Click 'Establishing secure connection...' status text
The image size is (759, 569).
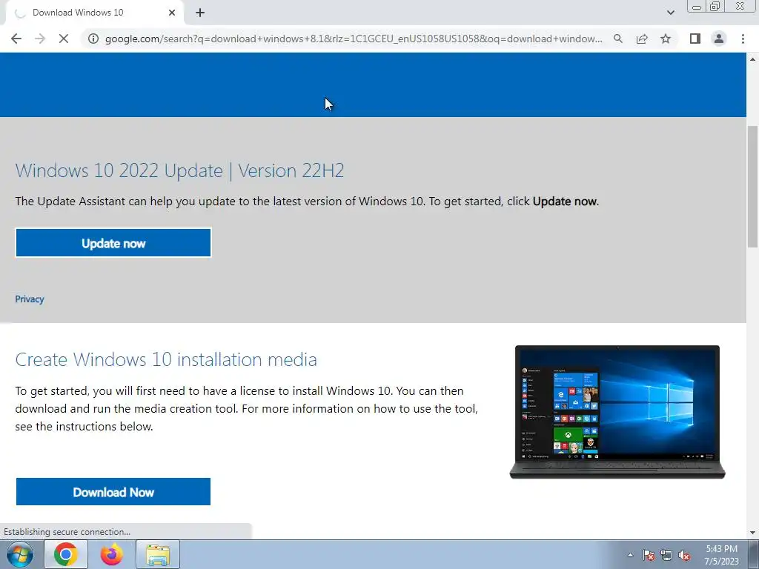click(67, 532)
